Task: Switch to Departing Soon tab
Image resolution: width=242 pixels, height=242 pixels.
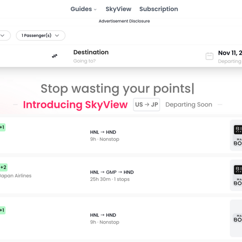Action: click(x=189, y=105)
